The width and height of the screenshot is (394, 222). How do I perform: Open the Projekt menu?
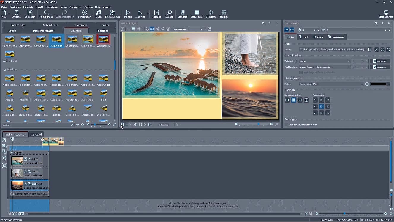(x=39, y=7)
